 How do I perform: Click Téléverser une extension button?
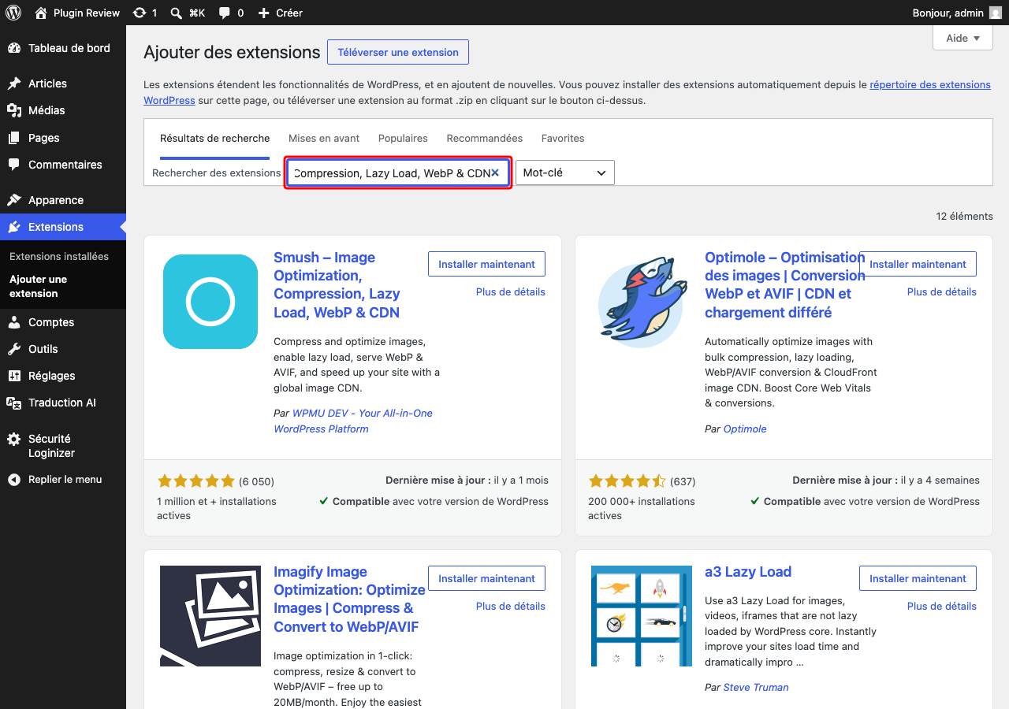click(398, 52)
